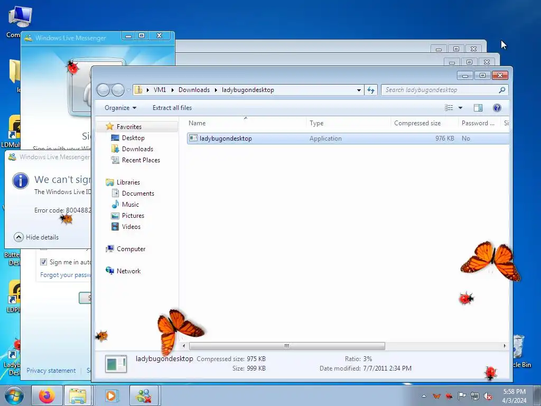Launch Firefox from the taskbar
The image size is (541, 406).
pos(47,395)
